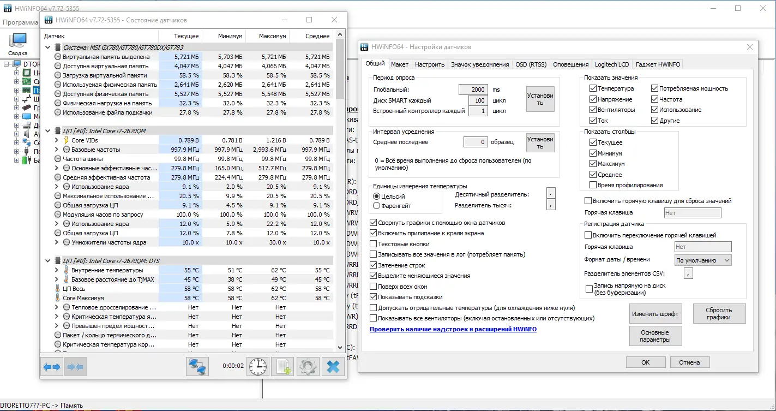Toggle the Потребляемая мощность checkbox
Screen dimensions: 776x411
click(654, 88)
